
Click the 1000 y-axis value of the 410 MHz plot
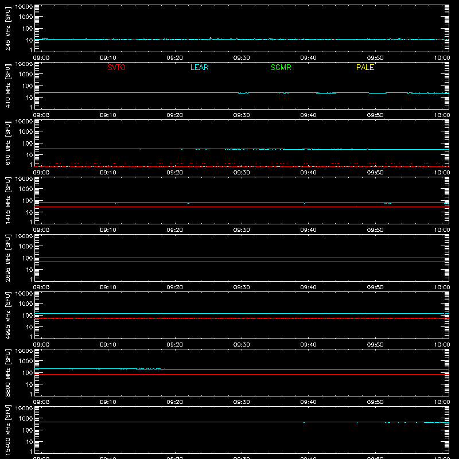(26, 75)
